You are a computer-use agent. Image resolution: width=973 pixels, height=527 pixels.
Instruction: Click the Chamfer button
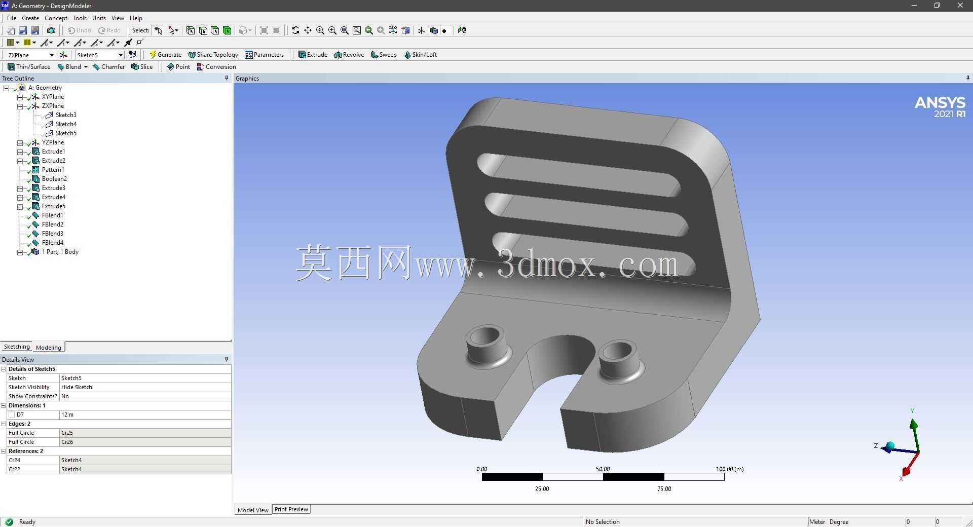108,67
